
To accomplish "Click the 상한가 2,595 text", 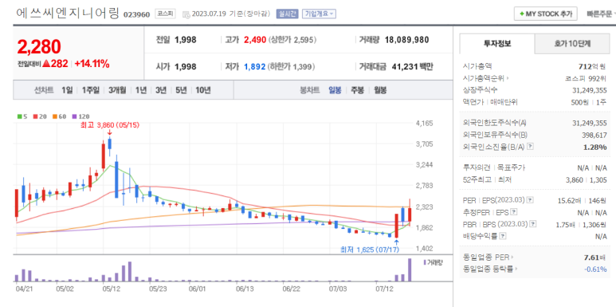I will (292, 40).
